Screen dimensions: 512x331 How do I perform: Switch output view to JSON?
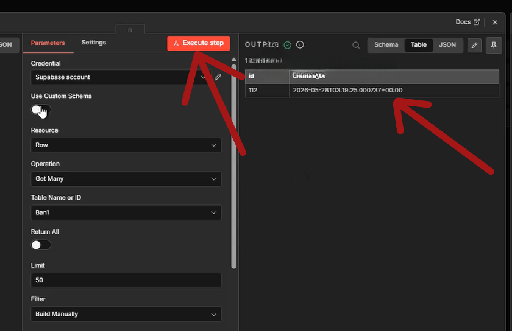tap(447, 44)
